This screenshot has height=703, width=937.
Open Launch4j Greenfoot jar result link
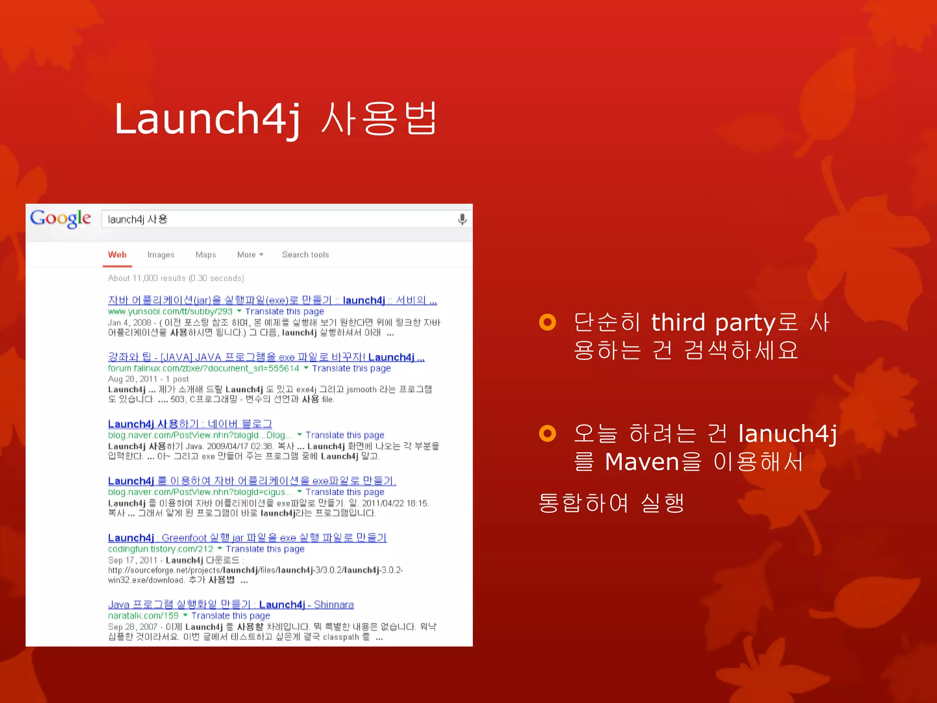click(x=247, y=537)
